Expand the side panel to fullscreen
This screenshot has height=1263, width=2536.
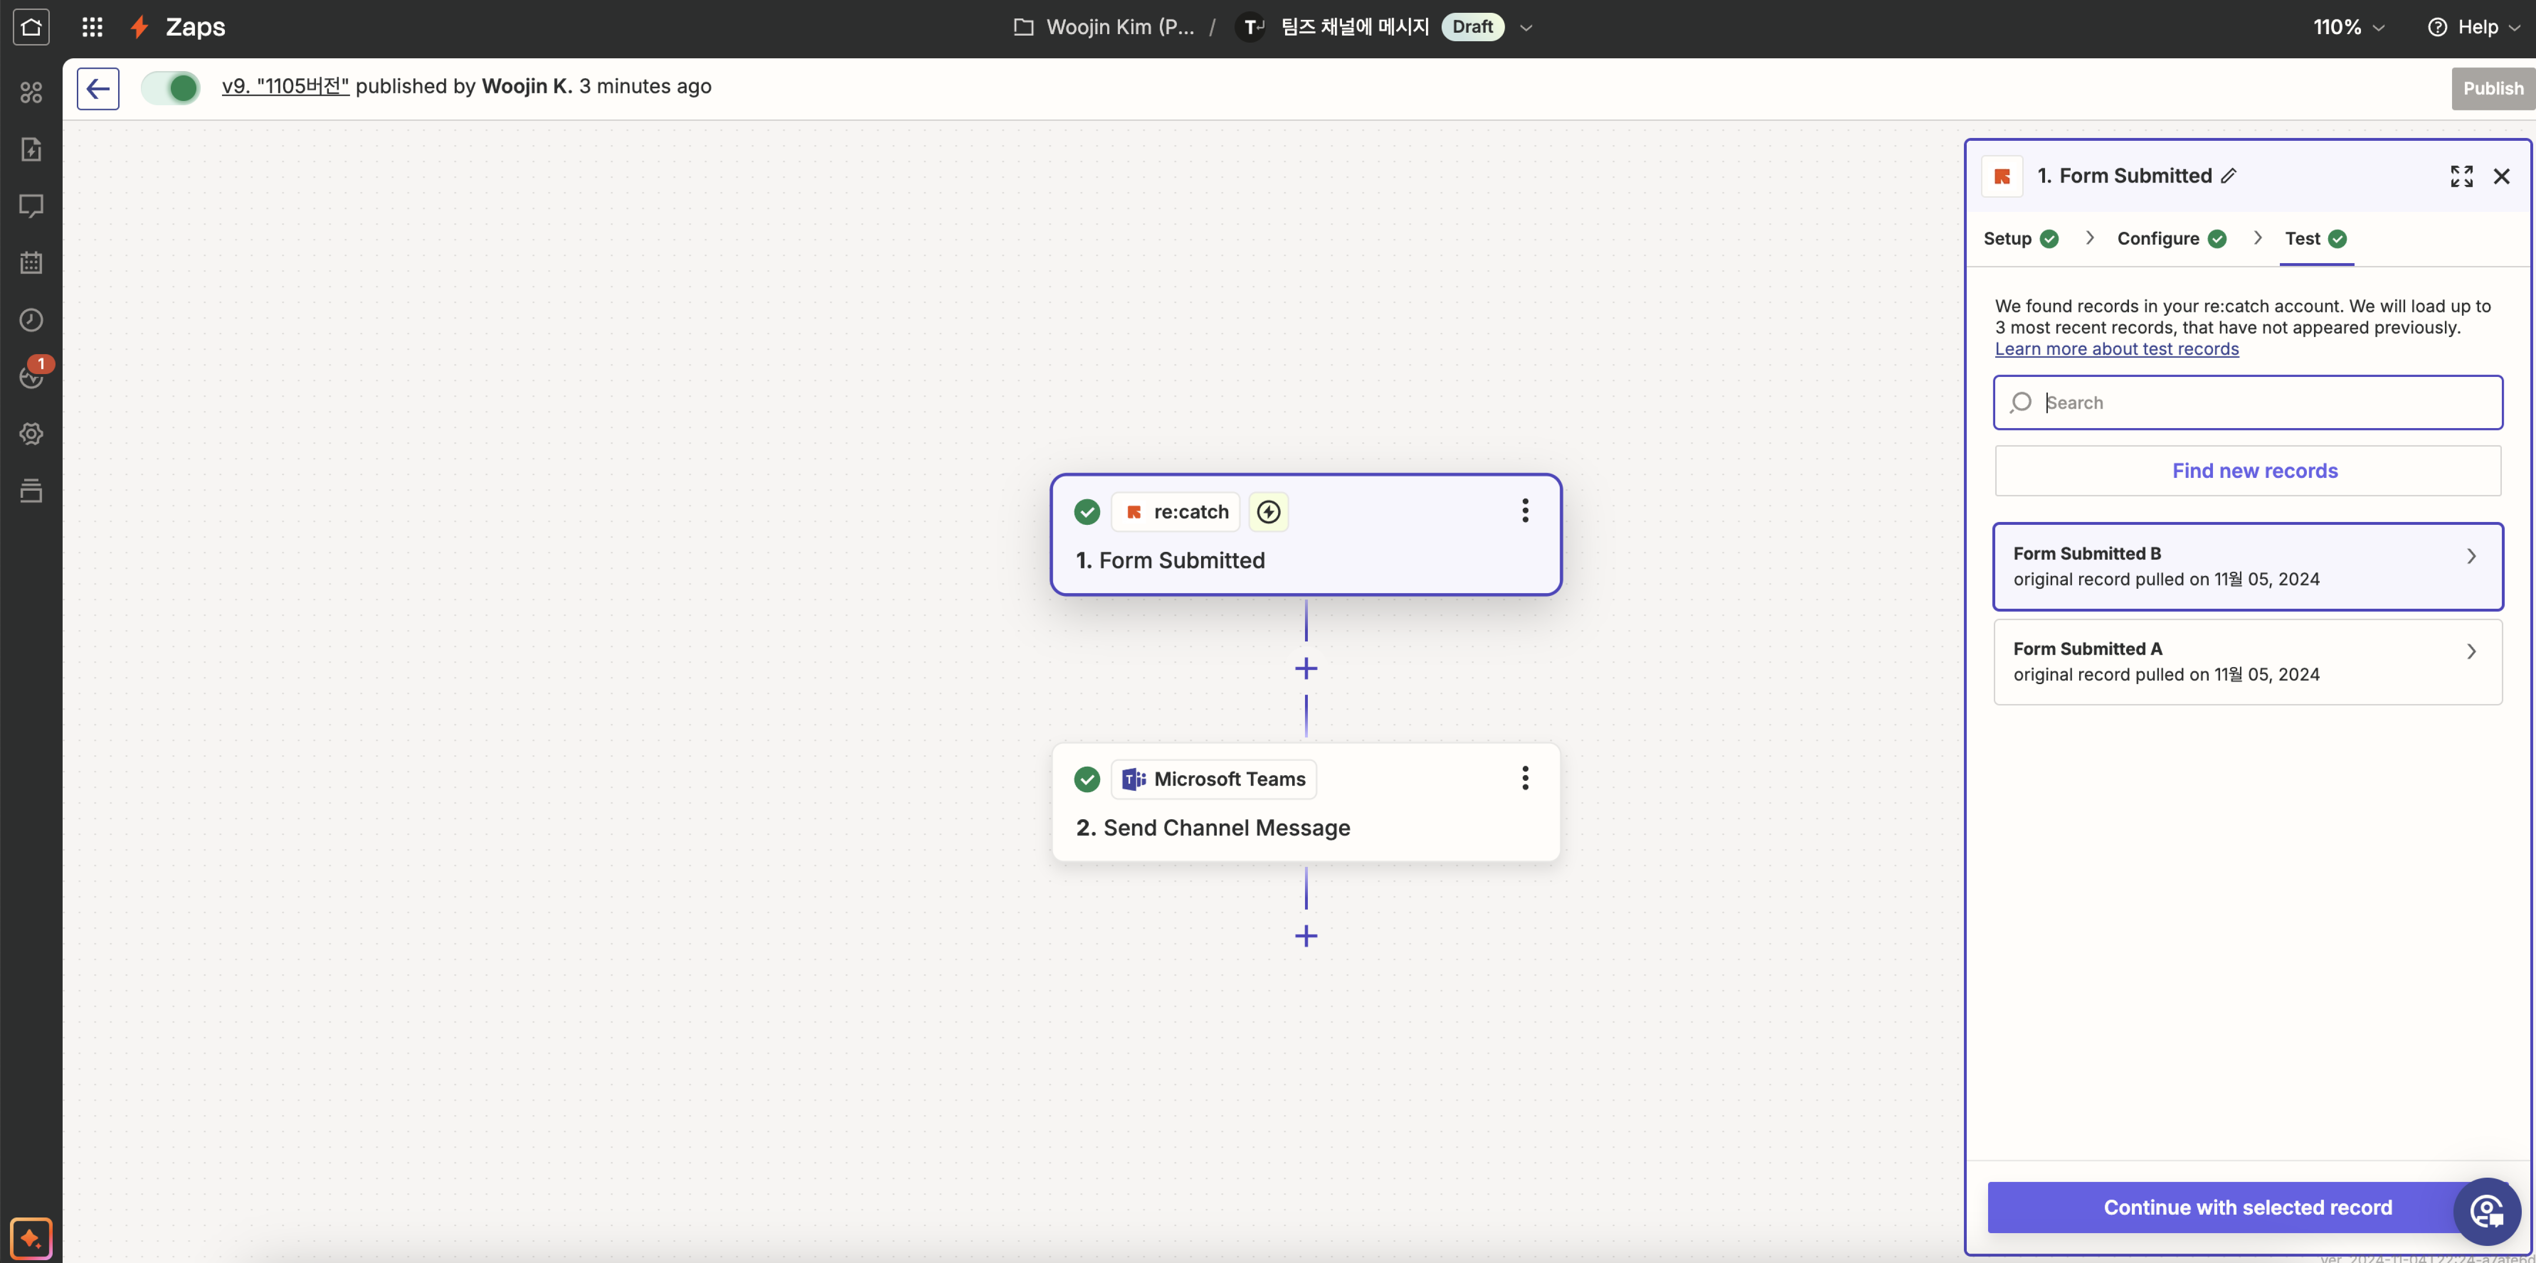point(2461,176)
